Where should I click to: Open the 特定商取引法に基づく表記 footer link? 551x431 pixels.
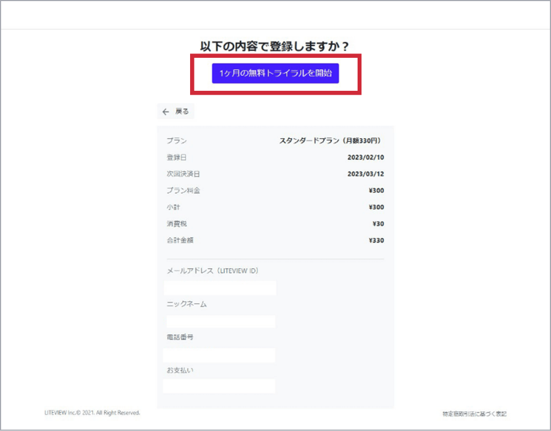pos(474,413)
